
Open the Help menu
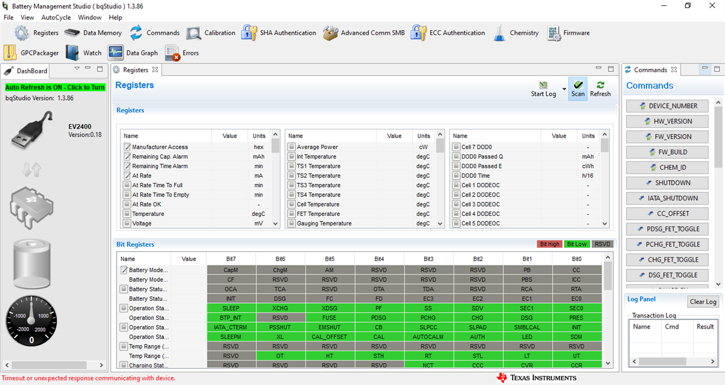[x=116, y=18]
